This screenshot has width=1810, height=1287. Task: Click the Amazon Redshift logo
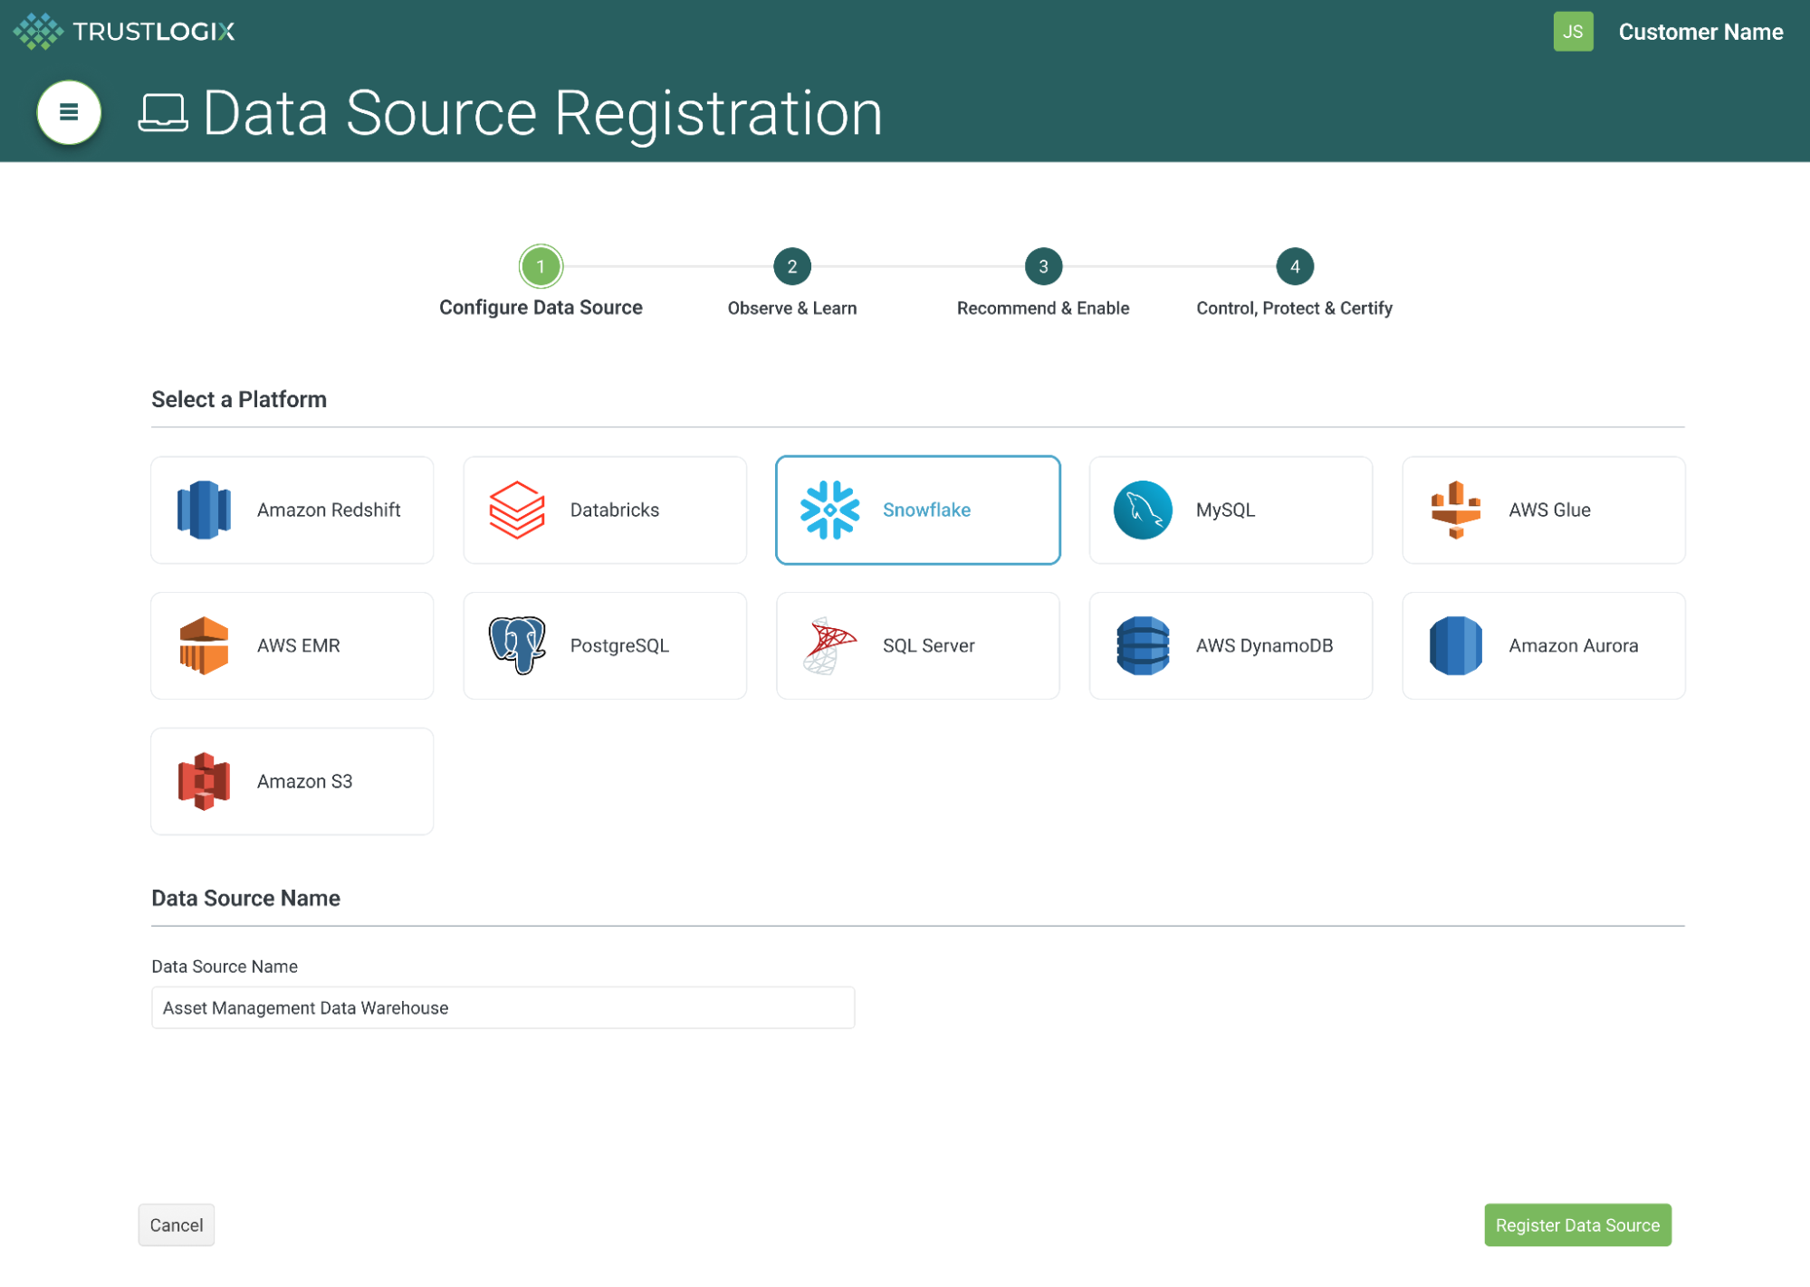tap(203, 510)
